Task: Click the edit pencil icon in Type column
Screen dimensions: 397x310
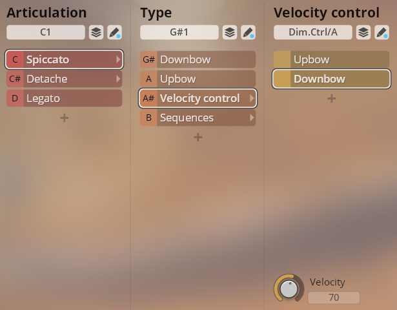Action: click(248, 32)
